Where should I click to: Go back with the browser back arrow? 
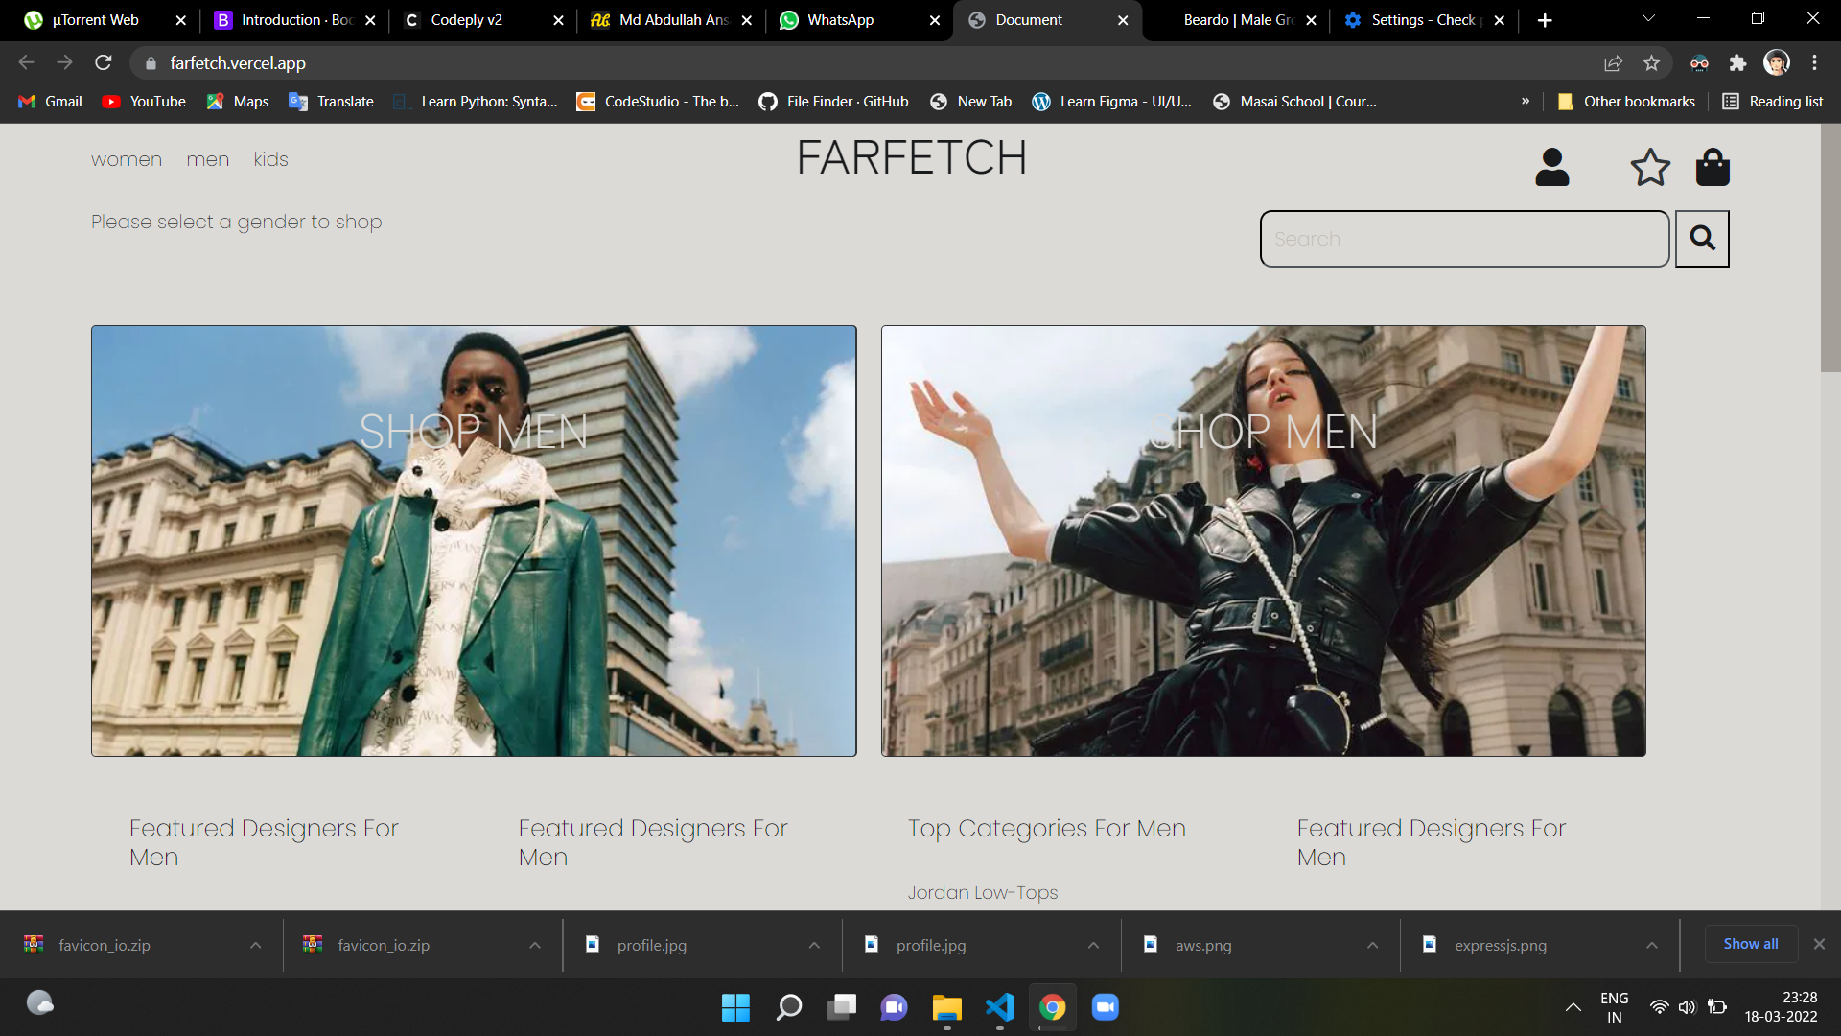26,62
